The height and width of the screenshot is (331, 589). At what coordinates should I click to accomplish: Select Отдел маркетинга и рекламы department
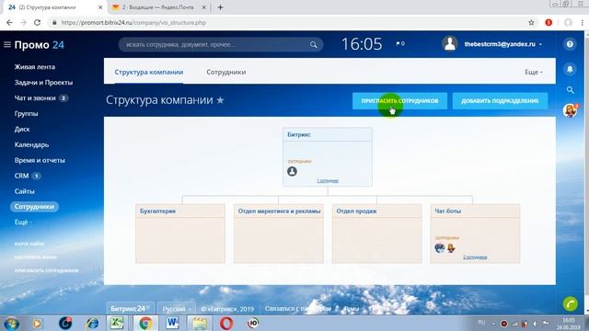[x=279, y=234]
